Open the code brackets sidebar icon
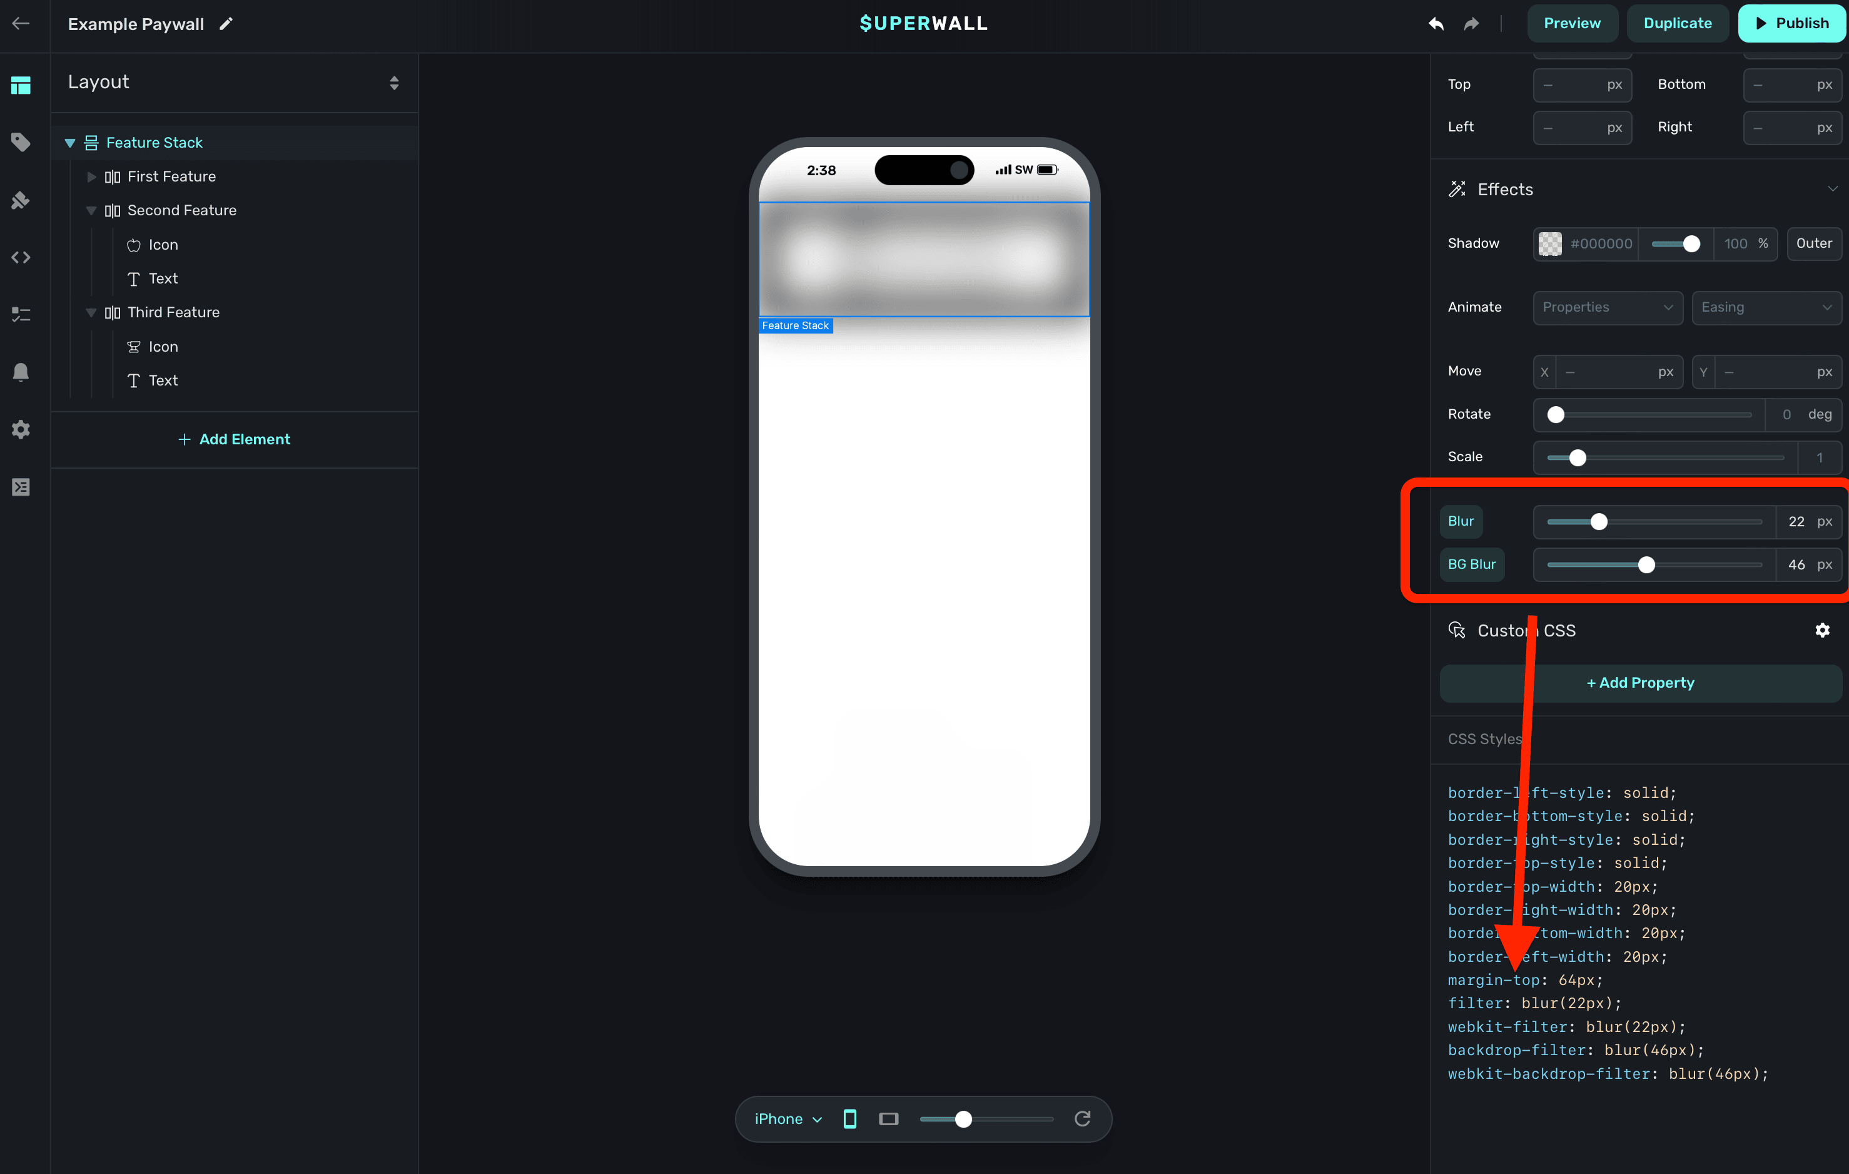1849x1174 pixels. tap(21, 257)
